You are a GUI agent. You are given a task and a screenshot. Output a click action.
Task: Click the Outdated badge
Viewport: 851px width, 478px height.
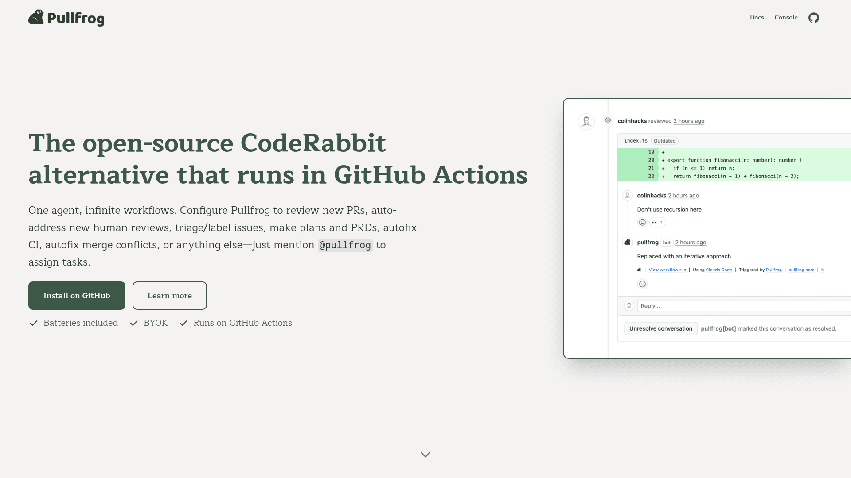(664, 141)
